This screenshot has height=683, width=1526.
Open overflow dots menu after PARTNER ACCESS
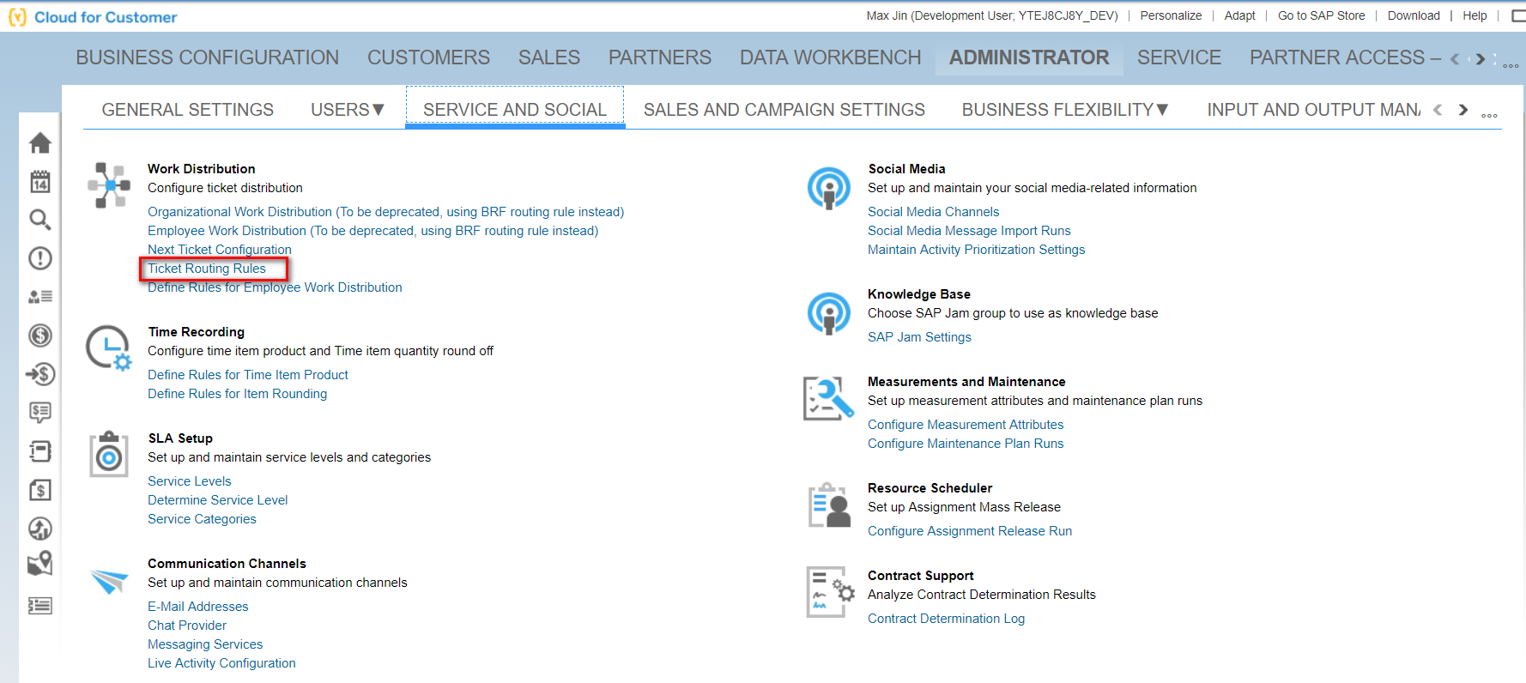[1511, 65]
